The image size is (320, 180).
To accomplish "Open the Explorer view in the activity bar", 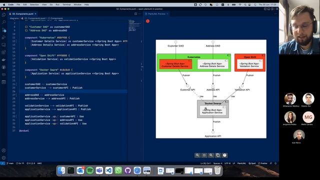I will [x=3, y=14].
